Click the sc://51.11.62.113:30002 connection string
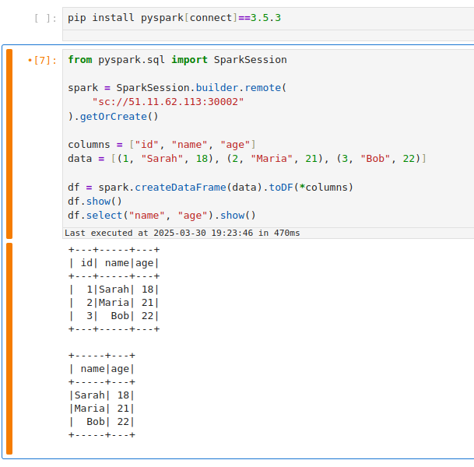This screenshot has height=467, width=474. (167, 102)
